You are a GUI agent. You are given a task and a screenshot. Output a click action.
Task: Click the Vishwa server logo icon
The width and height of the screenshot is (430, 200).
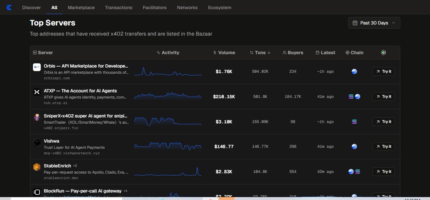pos(37,142)
